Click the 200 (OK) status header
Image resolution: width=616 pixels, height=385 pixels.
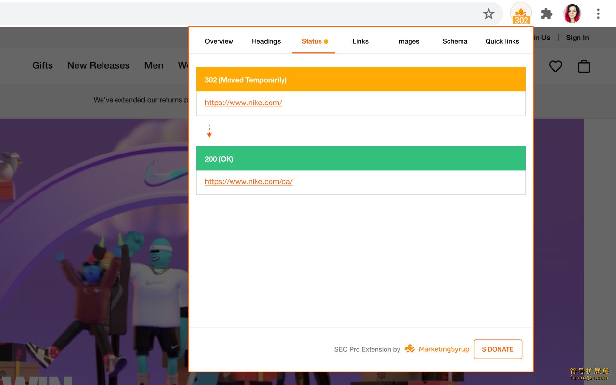point(361,158)
